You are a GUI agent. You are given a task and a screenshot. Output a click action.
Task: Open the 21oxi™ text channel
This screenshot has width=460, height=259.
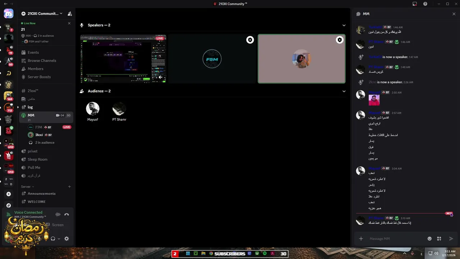pos(47,91)
